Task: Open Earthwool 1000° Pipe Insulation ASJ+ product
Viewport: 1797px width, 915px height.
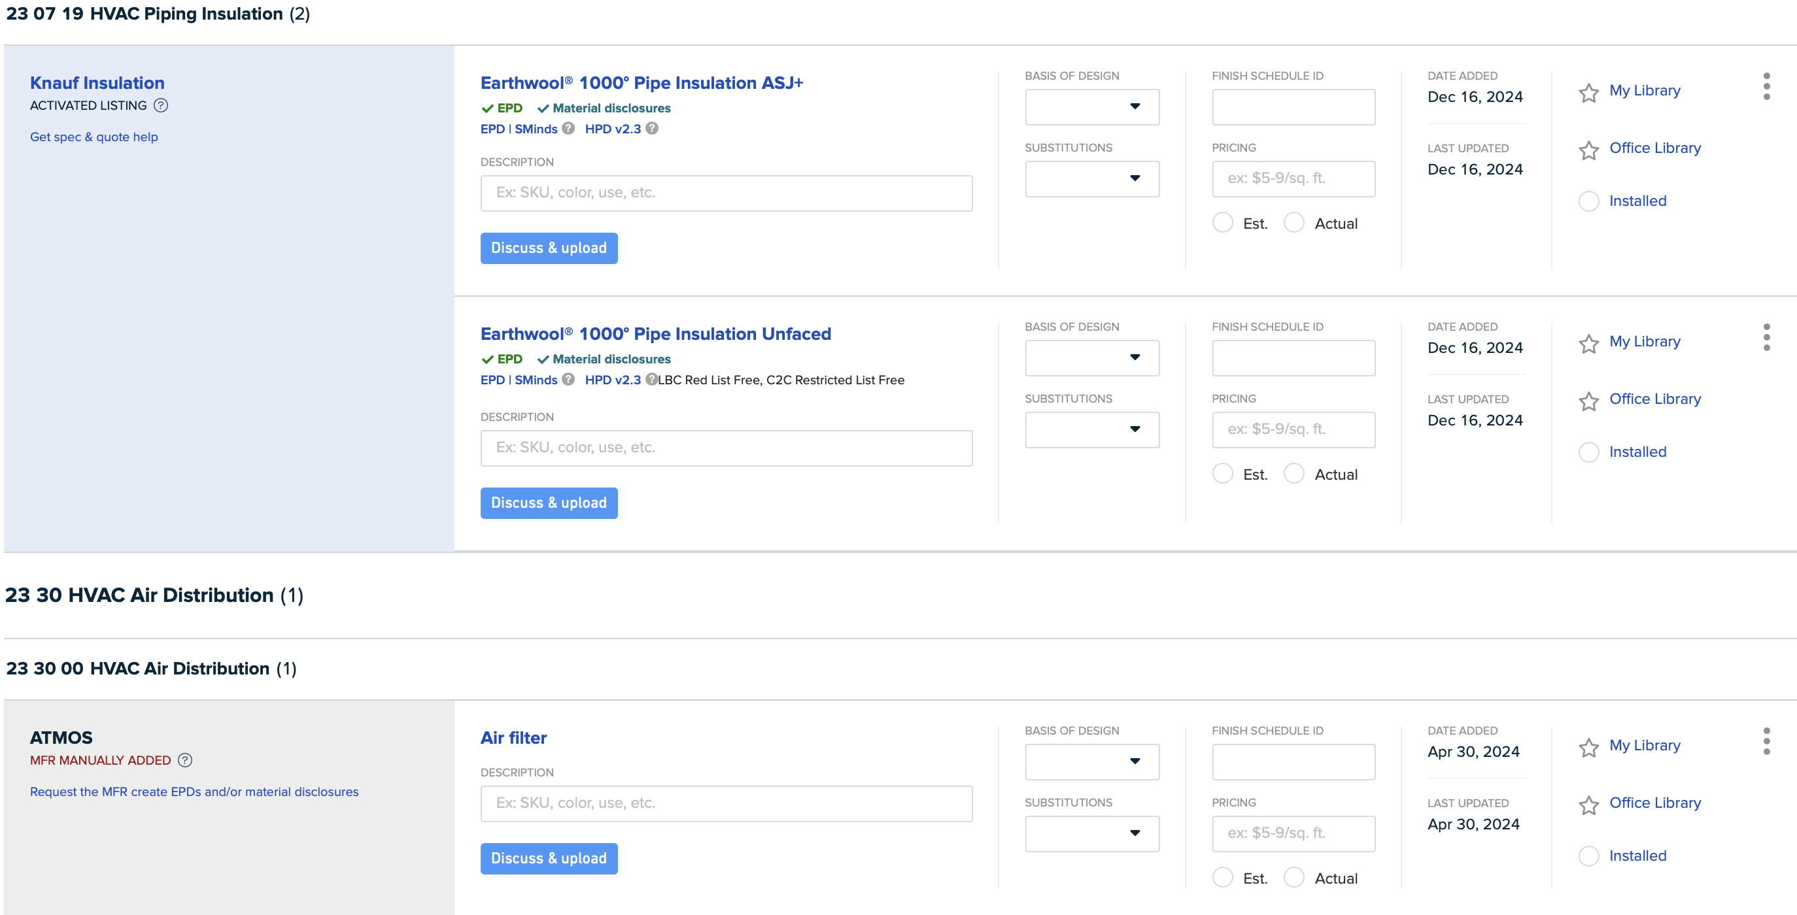Action: [x=642, y=83]
